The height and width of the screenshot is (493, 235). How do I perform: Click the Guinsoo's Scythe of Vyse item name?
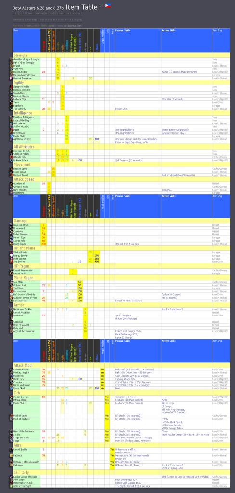tap(25, 297)
